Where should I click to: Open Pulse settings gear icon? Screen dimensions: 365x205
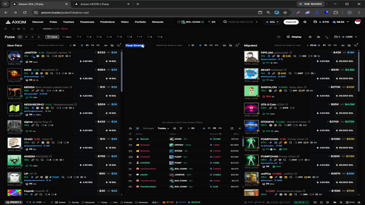[x=310, y=37]
